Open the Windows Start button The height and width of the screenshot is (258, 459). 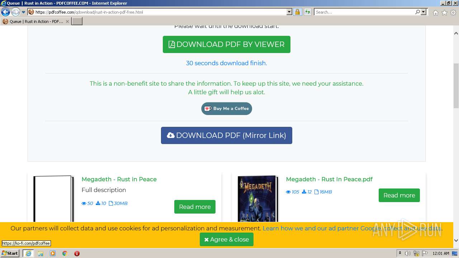10,253
